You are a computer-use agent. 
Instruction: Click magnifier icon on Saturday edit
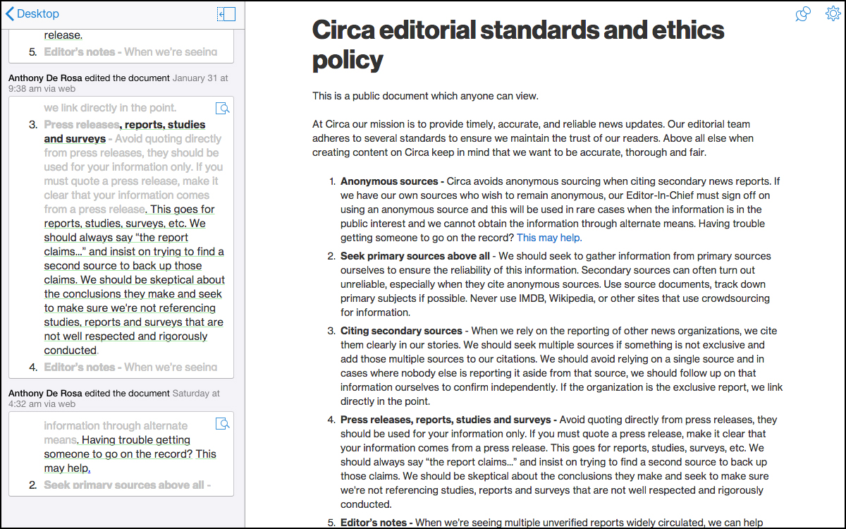pos(222,424)
